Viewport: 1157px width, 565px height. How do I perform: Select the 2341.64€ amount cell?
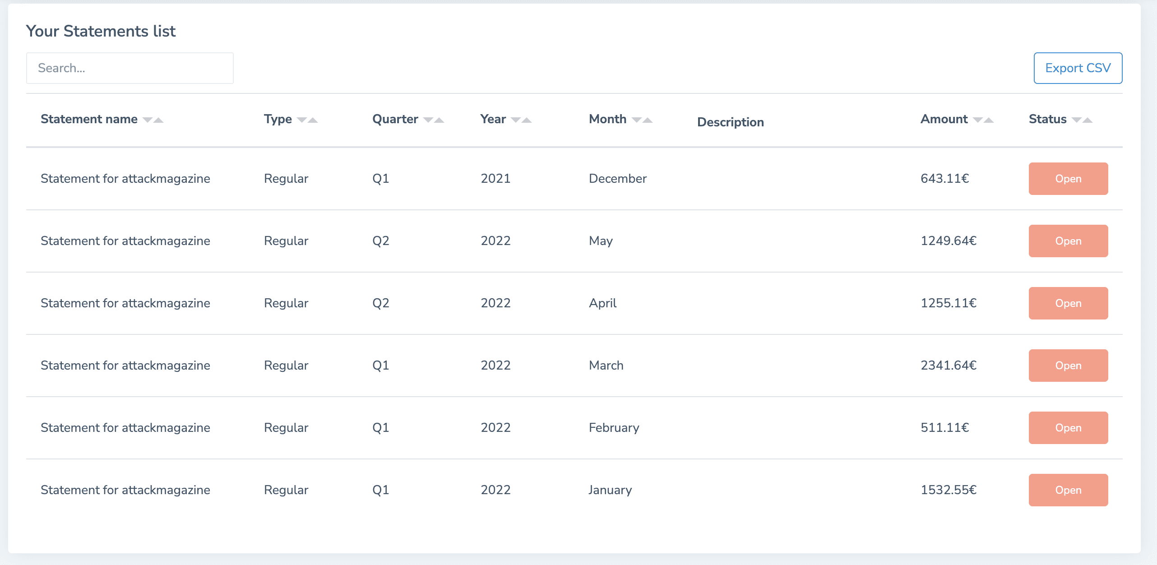click(949, 366)
